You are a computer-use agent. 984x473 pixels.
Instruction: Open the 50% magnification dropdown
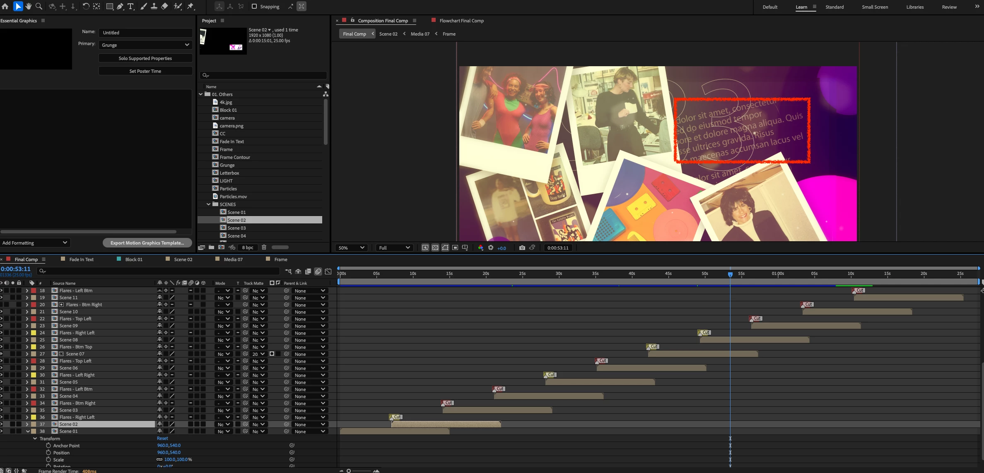click(x=351, y=247)
